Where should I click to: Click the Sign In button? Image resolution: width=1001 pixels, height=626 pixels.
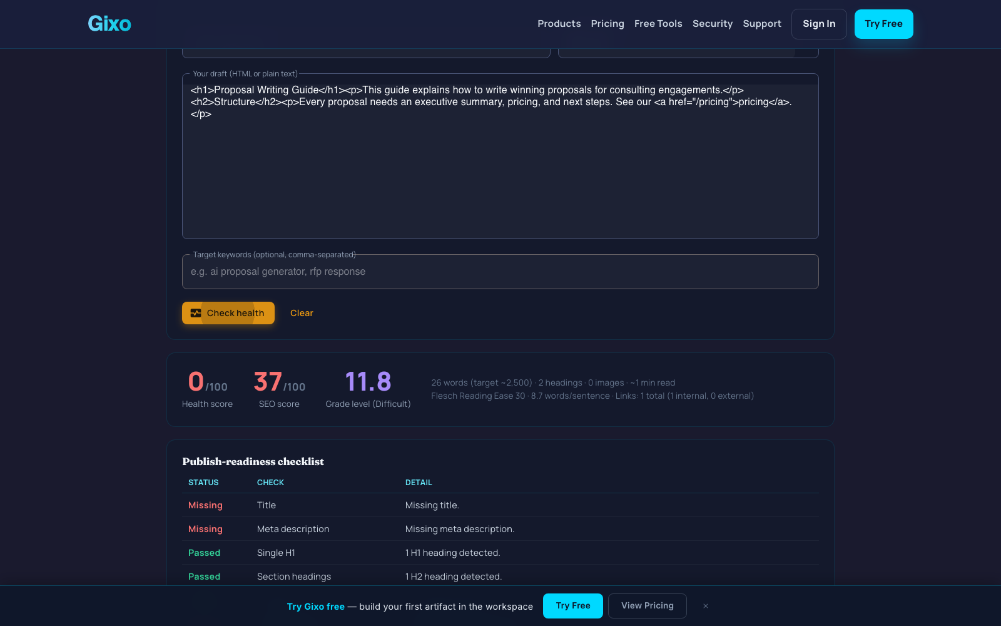(x=819, y=24)
